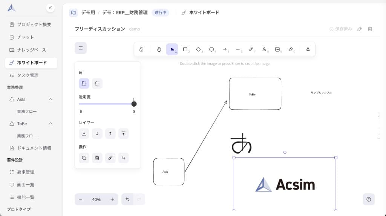Delete whiteboard with top-right trash icon
This screenshot has width=386, height=216.
(x=370, y=29)
